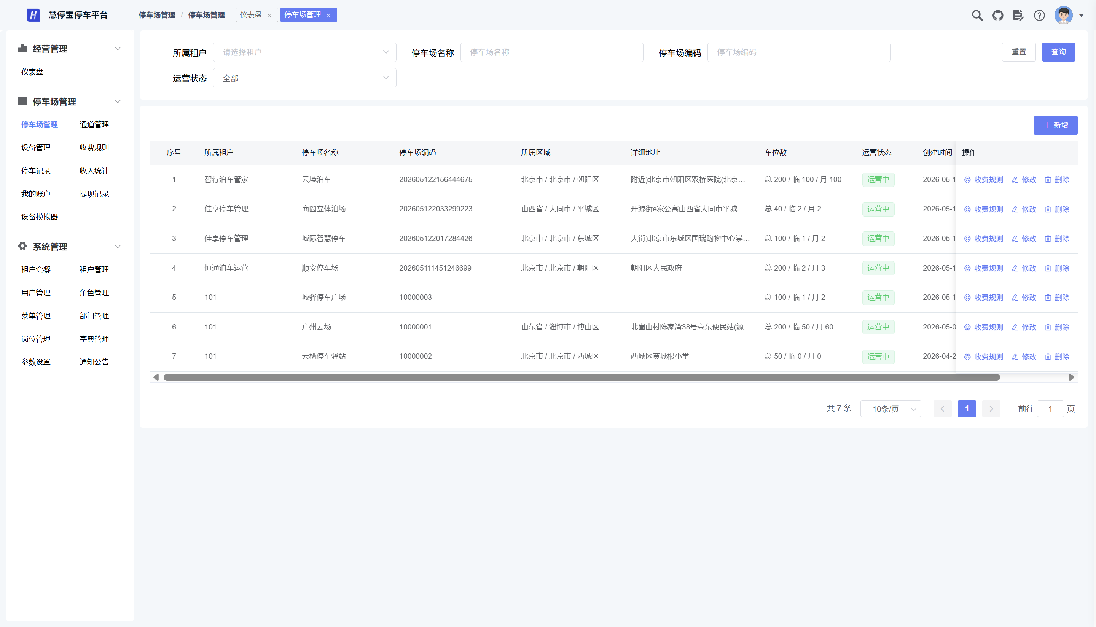Image resolution: width=1096 pixels, height=627 pixels.
Task: Click edit pencil icon in 城驿停车广场 row
Action: [1015, 298]
